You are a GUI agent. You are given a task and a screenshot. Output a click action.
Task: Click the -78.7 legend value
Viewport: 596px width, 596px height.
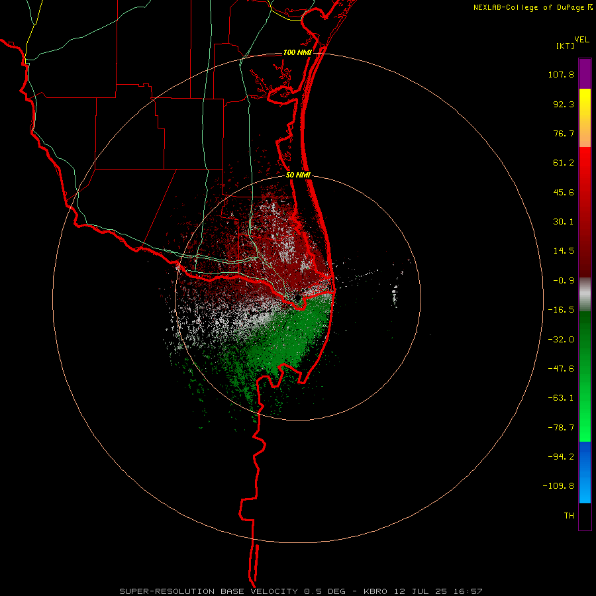pyautogui.click(x=561, y=428)
